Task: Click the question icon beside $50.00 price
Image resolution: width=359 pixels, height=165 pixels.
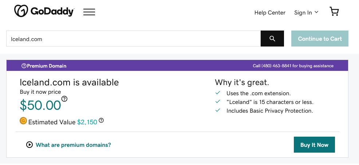Action: point(65,99)
